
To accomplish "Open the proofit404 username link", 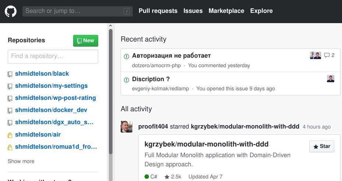I will pyautogui.click(x=153, y=127).
